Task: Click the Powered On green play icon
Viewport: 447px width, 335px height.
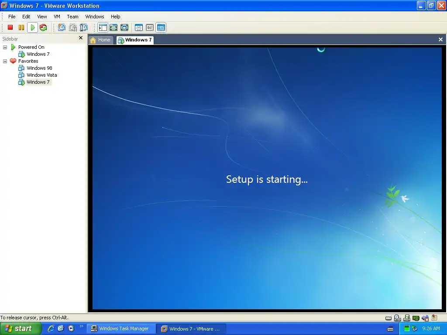Action: (13, 47)
